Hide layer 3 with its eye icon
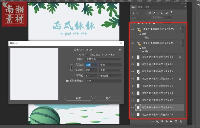 132,64
